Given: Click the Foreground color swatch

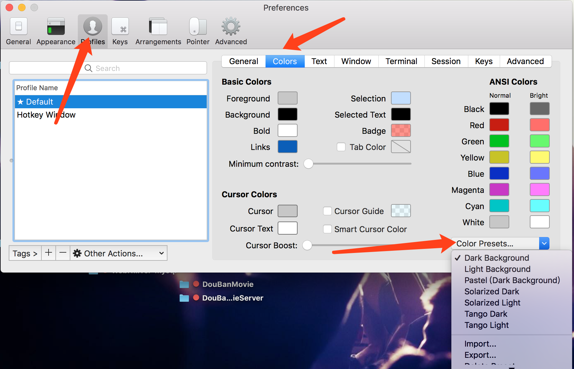Looking at the screenshot, I should point(287,98).
